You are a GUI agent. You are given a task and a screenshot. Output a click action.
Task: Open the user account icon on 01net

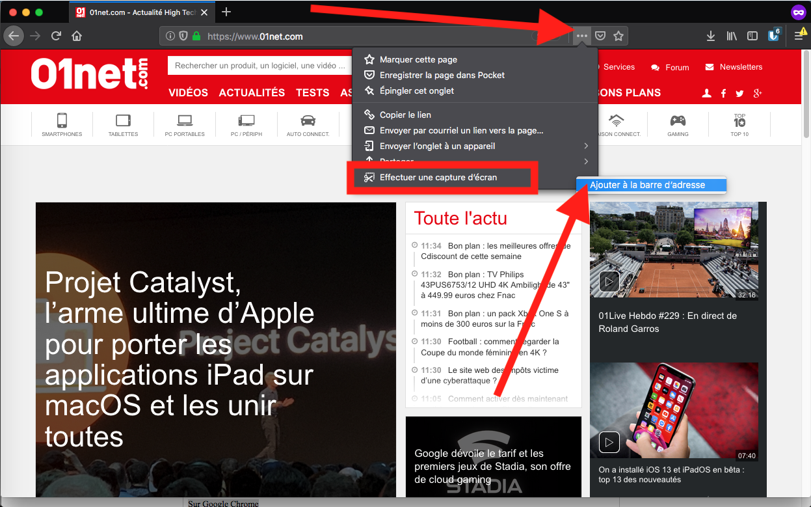point(707,93)
